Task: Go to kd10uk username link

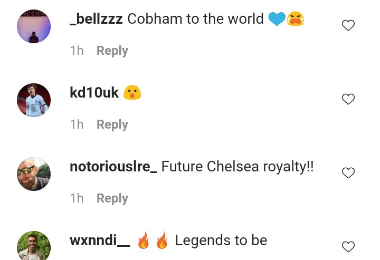Action: (x=94, y=93)
